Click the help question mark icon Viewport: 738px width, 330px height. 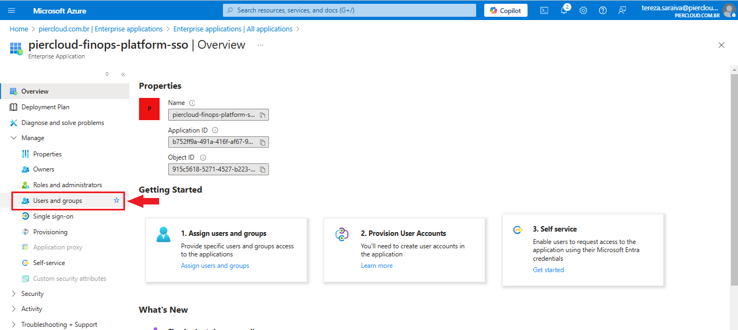(603, 10)
